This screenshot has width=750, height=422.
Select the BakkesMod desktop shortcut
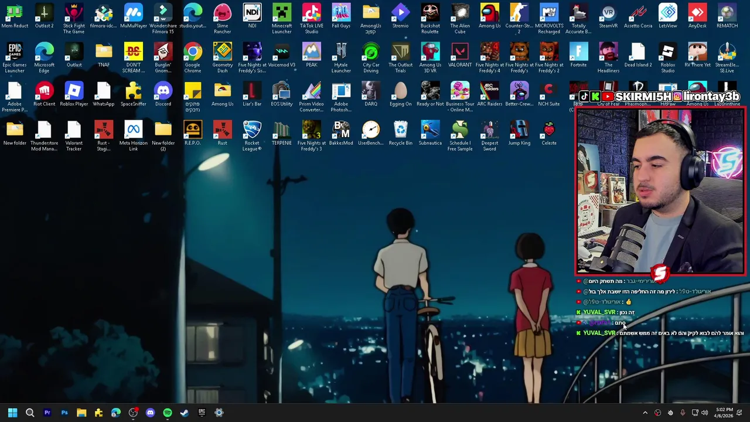click(341, 133)
